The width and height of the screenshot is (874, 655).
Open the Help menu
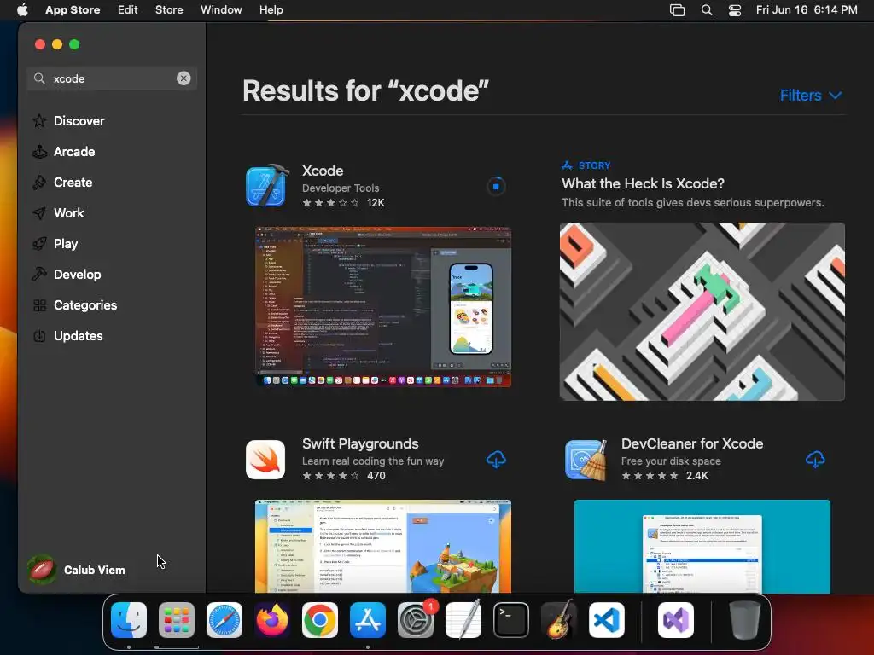[x=271, y=10]
